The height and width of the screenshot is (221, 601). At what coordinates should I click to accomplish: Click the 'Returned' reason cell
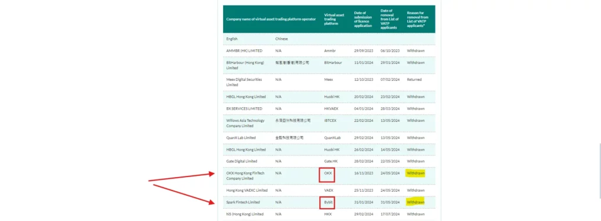[x=414, y=79]
